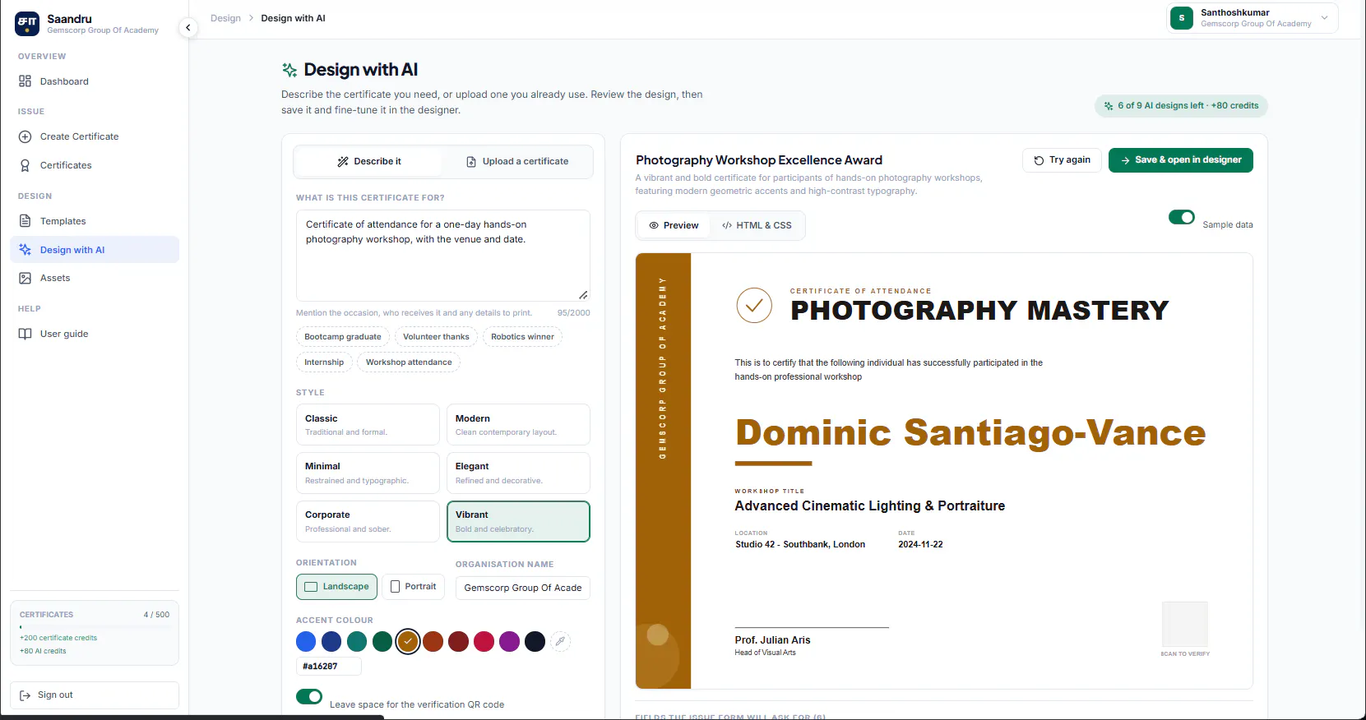The width and height of the screenshot is (1366, 720).
Task: Select the Corporate style option
Action: (368, 522)
